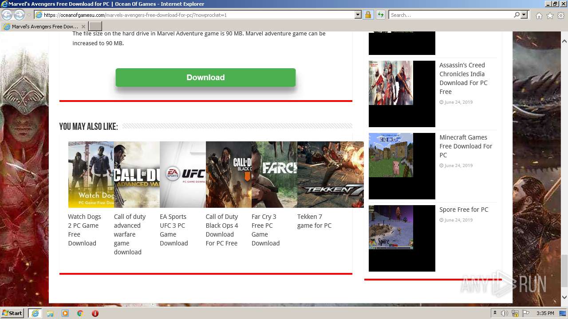Open Assassin's Creed Chronicles India sidebar thumbnail
568x319 pixels.
pyautogui.click(x=402, y=94)
